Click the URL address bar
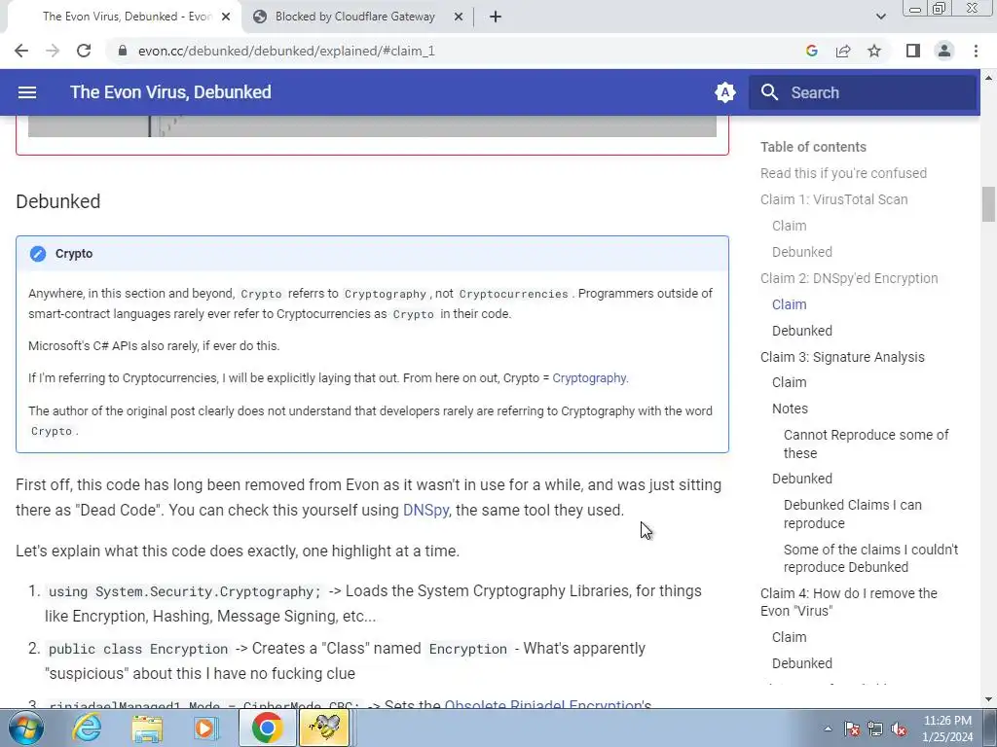The width and height of the screenshot is (997, 747). click(286, 51)
